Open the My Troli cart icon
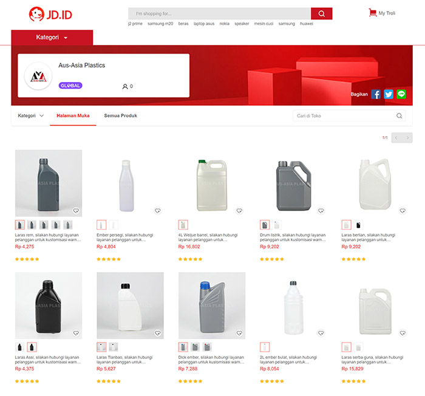This screenshot has width=425, height=396. [372, 13]
